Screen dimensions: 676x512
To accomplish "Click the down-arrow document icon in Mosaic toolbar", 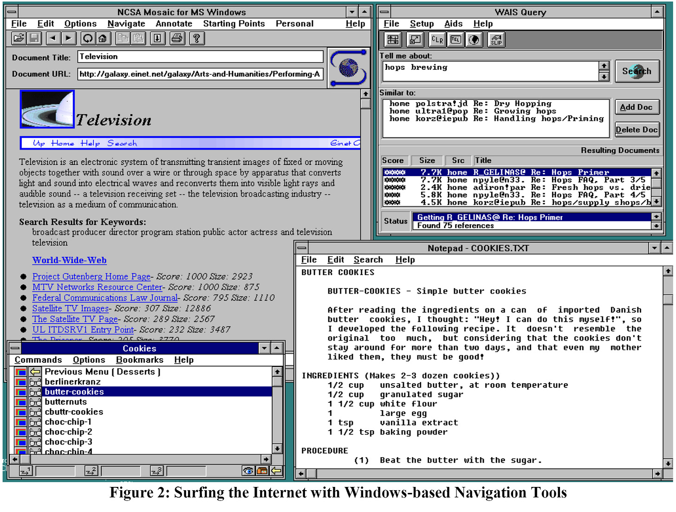I will pyautogui.click(x=157, y=39).
